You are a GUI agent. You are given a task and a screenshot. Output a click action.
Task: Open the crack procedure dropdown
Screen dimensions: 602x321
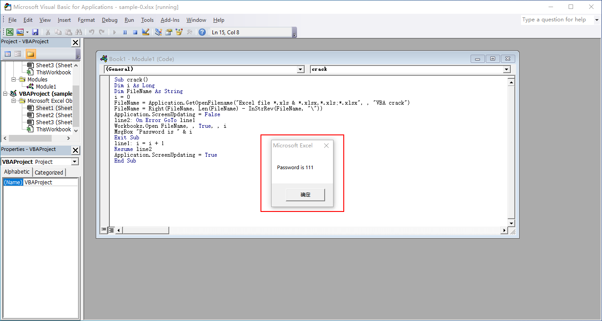[507, 69]
